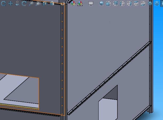Click the shiny blue sphere icon
The width and height of the screenshot is (163, 120).
click(x=101, y=3)
